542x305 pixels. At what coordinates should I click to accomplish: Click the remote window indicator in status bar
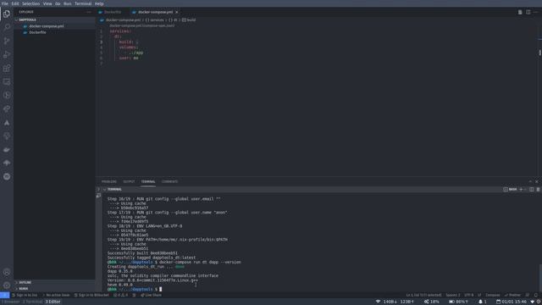click(x=4, y=295)
